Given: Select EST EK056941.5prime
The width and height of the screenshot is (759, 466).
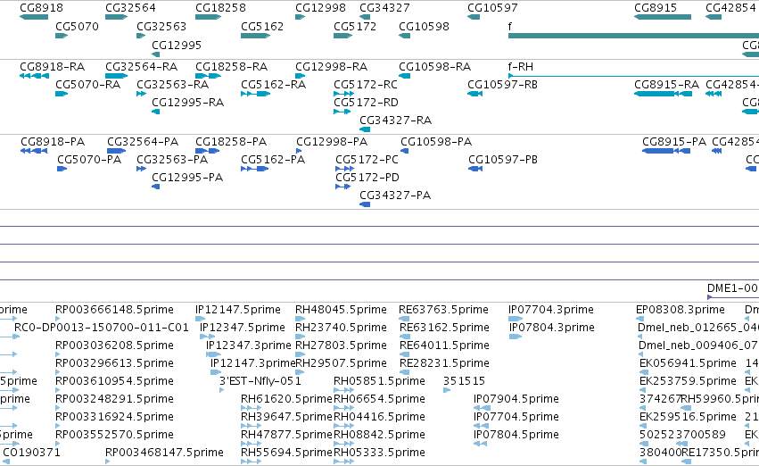Looking at the screenshot, I should pos(688,363).
